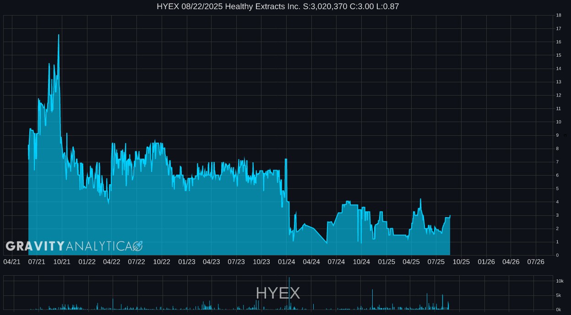
Task: Select the 04/21 date axis label
Action: [x=12, y=262]
